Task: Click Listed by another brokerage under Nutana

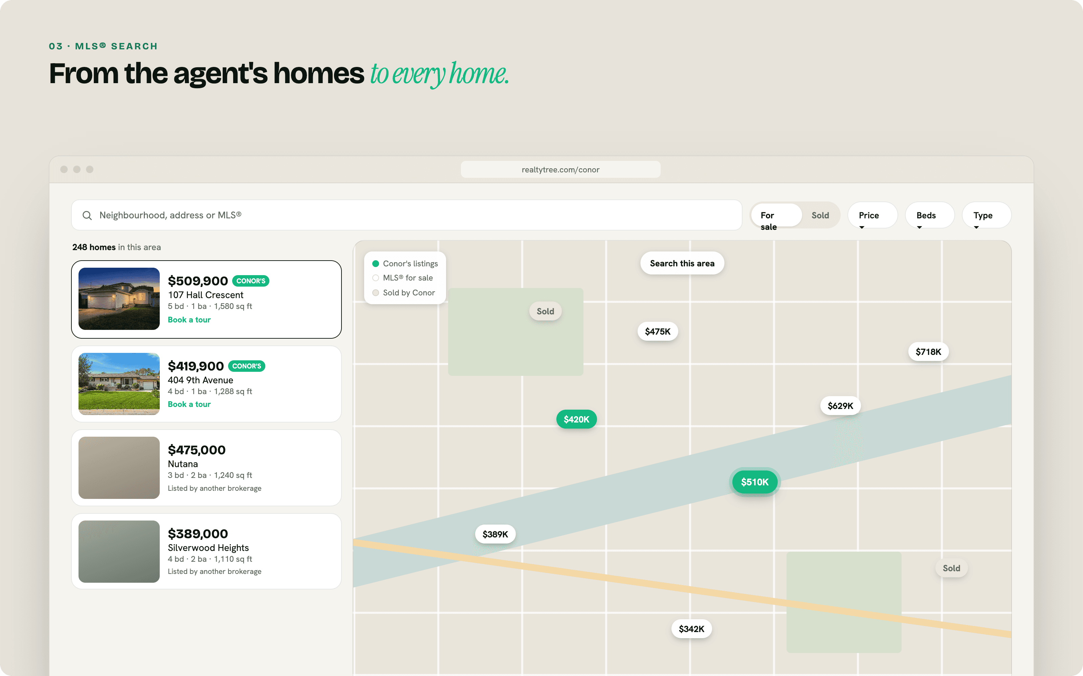Action: (214, 488)
